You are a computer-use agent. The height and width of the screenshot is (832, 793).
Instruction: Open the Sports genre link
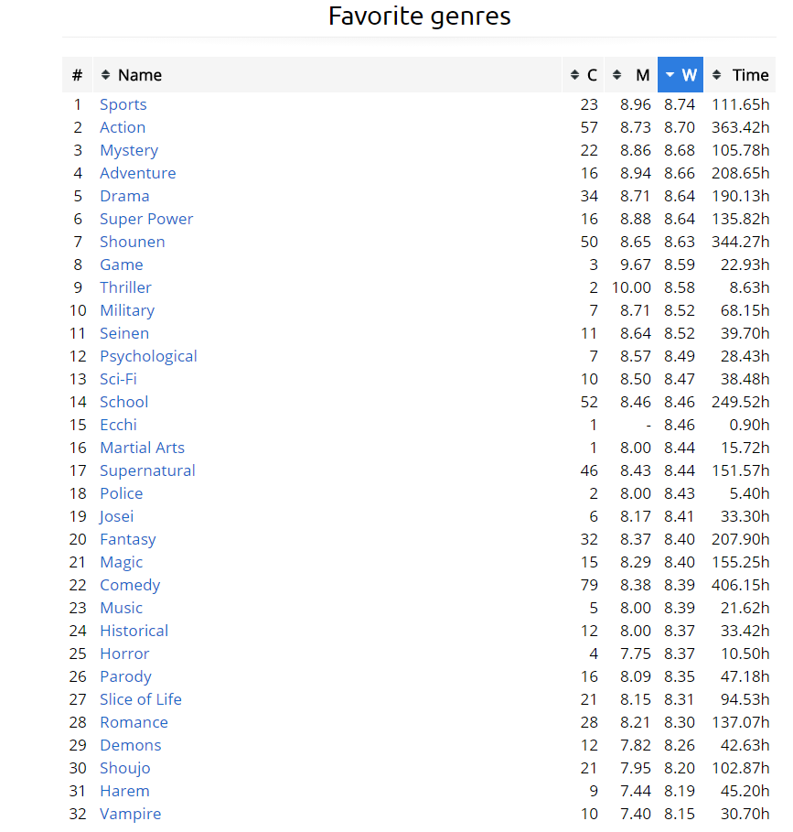coord(123,104)
